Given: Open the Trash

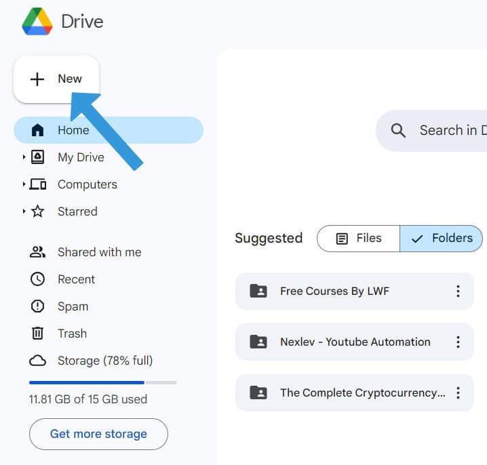Looking at the screenshot, I should (72, 333).
